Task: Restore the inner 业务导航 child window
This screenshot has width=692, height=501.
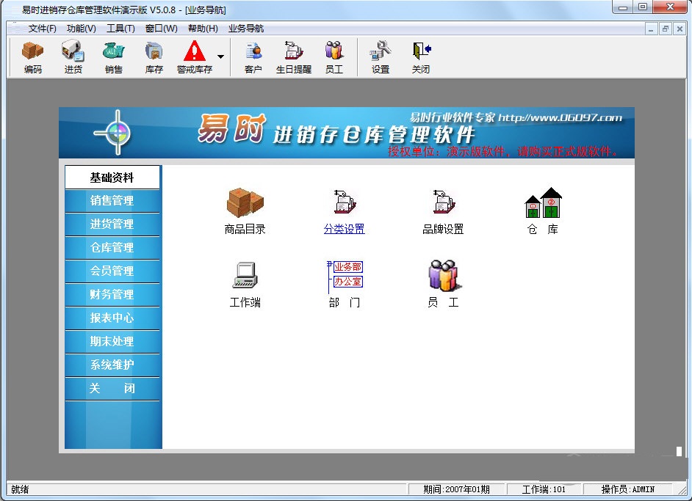Action: click(665, 29)
